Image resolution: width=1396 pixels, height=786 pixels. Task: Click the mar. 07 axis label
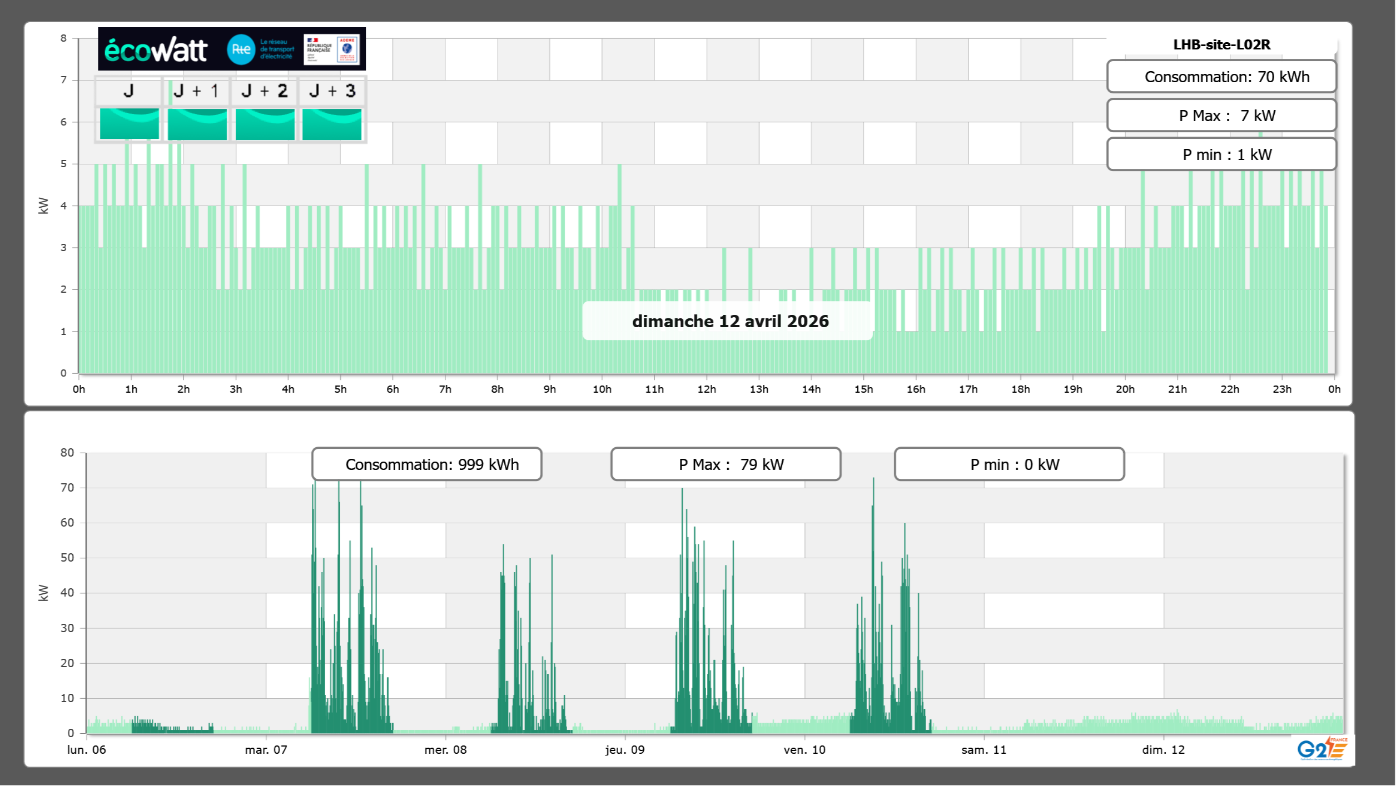pyautogui.click(x=266, y=750)
